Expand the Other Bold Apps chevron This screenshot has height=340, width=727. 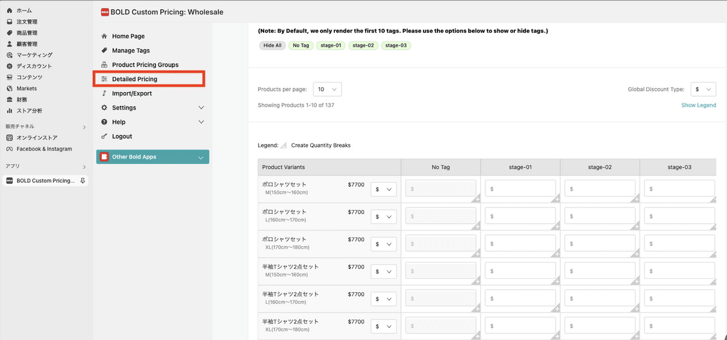[201, 157]
